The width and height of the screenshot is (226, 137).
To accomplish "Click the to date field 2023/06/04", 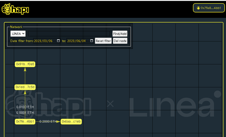I will (x=80, y=41).
